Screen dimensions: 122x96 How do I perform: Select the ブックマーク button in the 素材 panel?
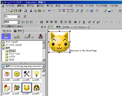tap(29, 36)
